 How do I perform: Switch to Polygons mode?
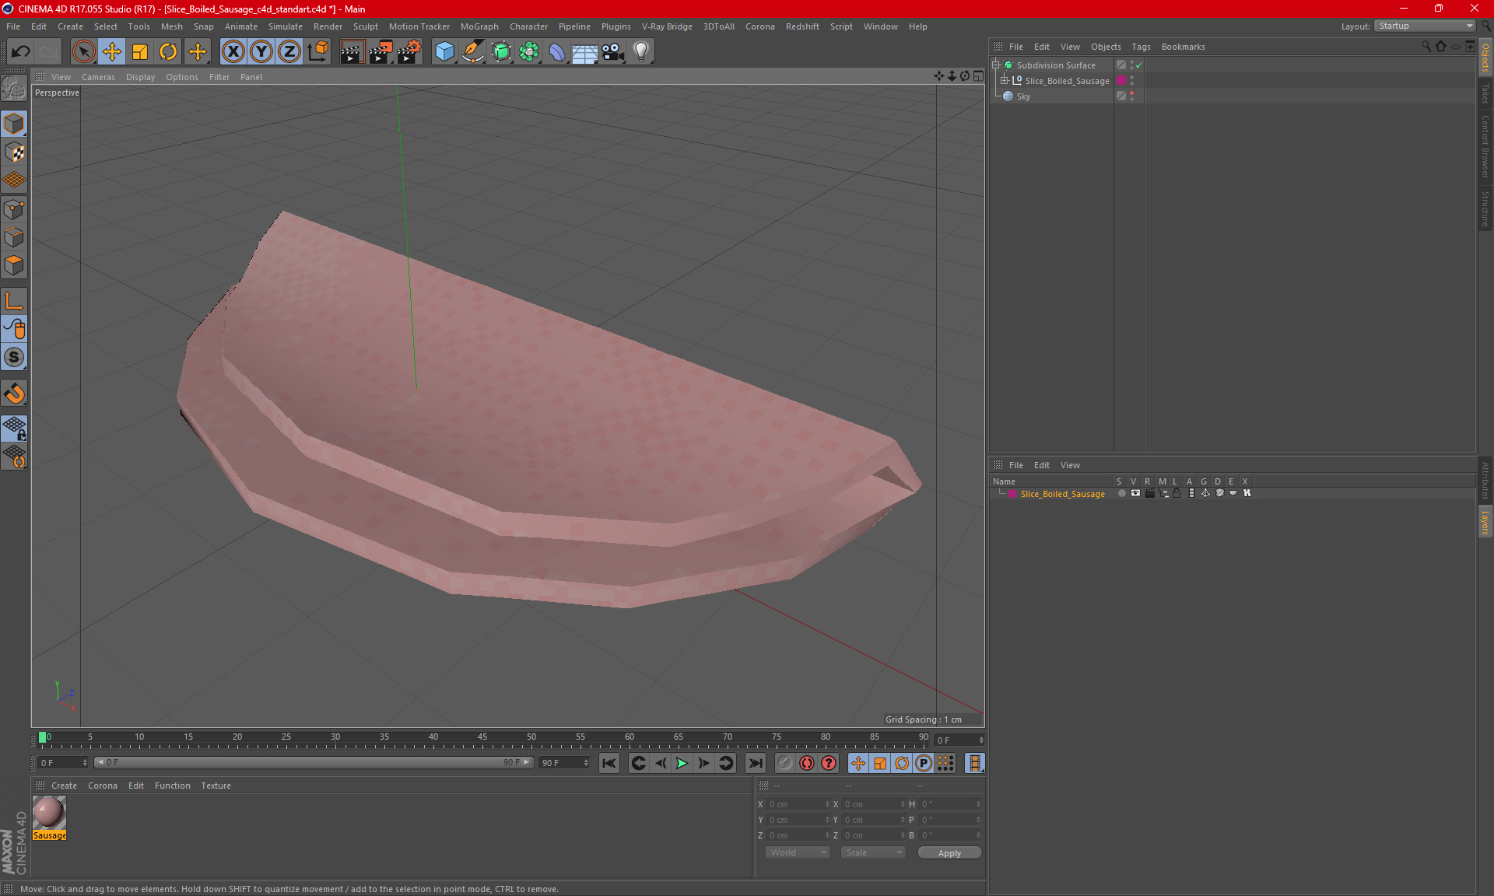14,265
